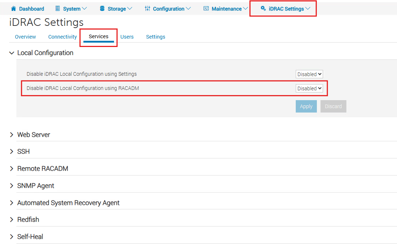Open the System menu
This screenshot has height=248, width=397.
[x=71, y=9]
